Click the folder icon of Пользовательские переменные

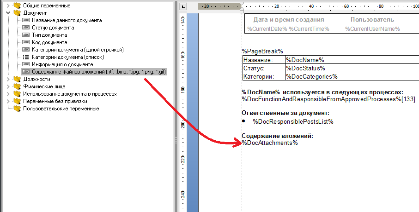pos(17,109)
